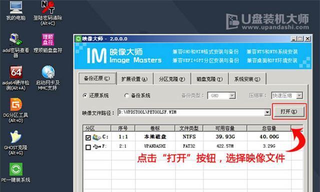Switch to the 系统安装(S) tab
This screenshot has height=192, width=320.
pos(247,79)
